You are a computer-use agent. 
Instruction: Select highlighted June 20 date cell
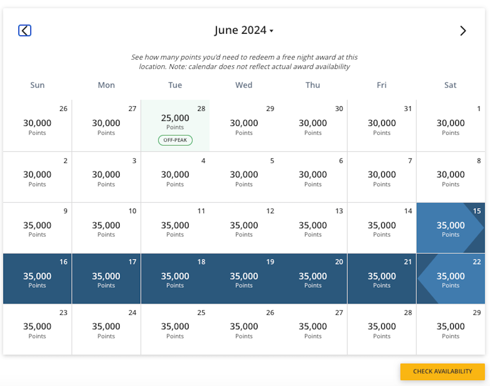[313, 278]
